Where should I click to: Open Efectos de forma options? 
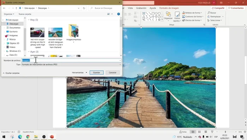coord(192,20)
